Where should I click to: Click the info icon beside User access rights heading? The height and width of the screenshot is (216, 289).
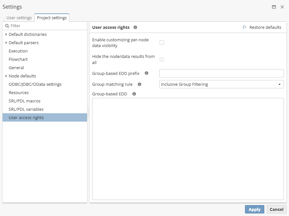(x=135, y=27)
